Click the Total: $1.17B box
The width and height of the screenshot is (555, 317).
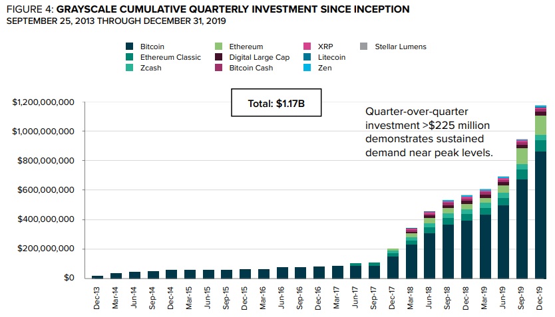point(274,104)
